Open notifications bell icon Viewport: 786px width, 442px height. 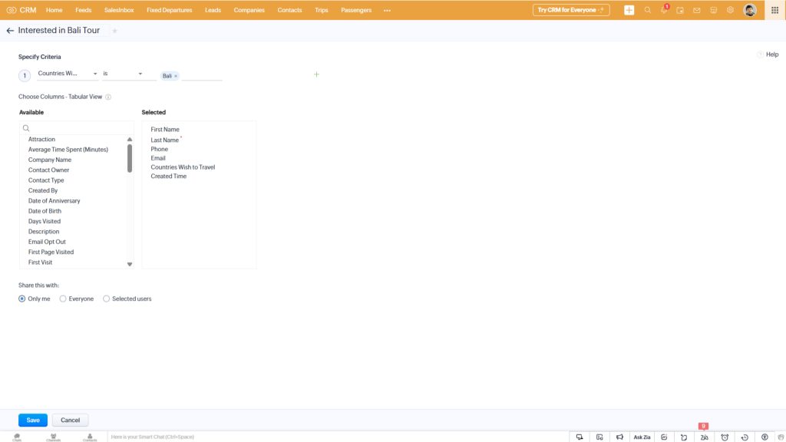click(664, 10)
